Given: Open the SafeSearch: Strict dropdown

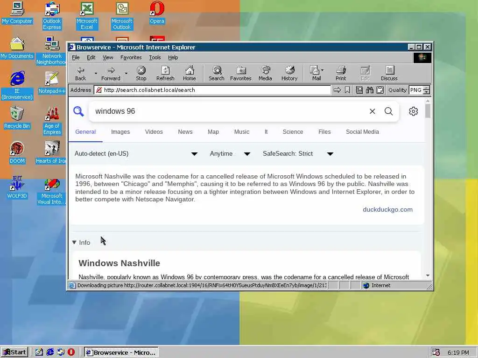Looking at the screenshot, I should (x=298, y=154).
